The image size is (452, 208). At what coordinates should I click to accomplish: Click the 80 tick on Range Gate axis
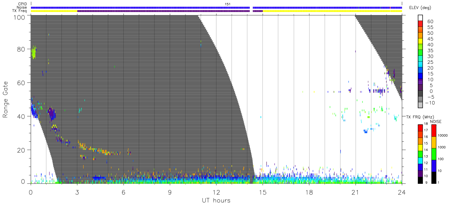(21, 49)
